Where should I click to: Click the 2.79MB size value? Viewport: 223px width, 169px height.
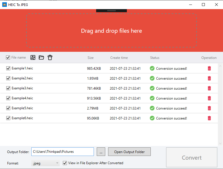coord(93,108)
